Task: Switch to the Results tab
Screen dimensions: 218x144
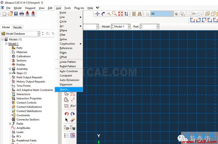Action: pos(18,27)
